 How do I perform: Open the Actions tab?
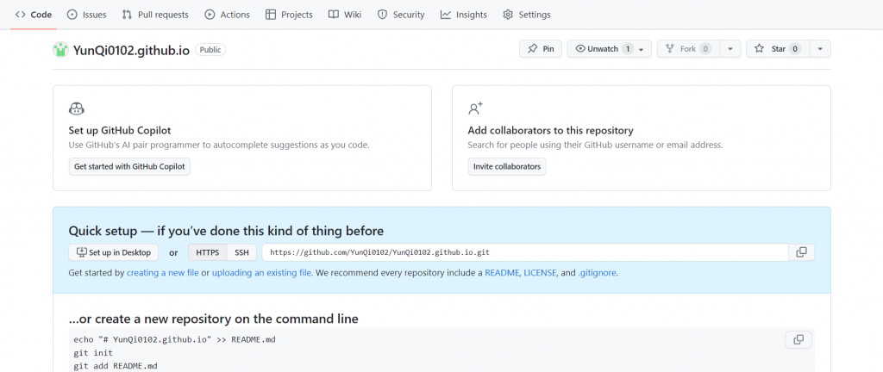[227, 15]
